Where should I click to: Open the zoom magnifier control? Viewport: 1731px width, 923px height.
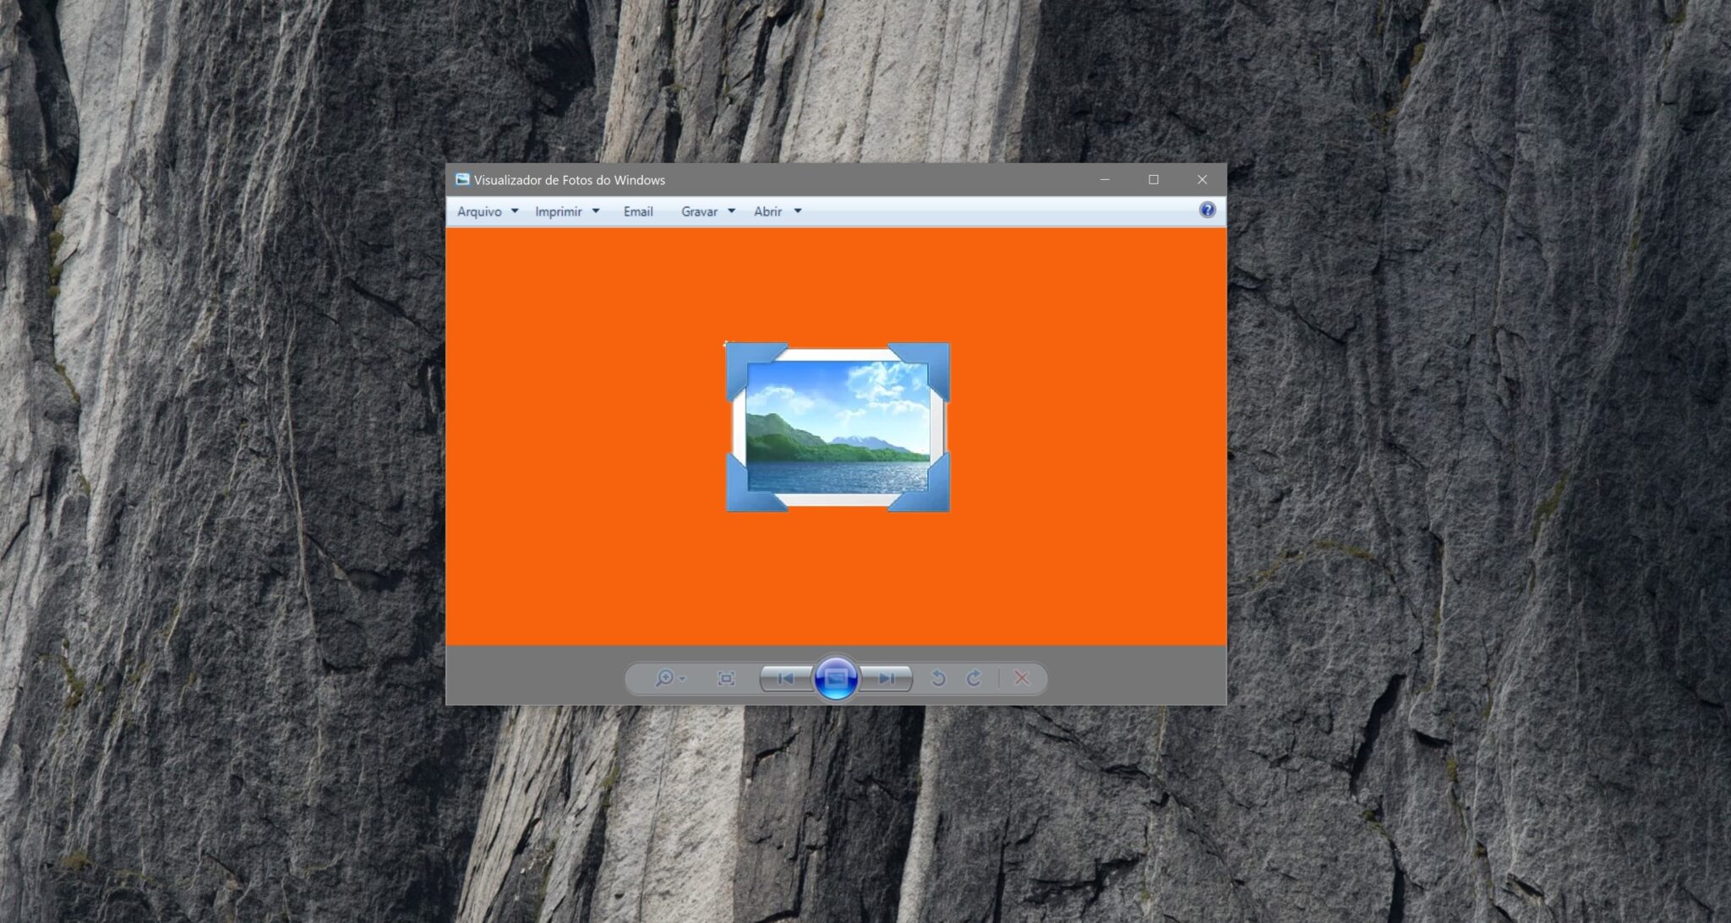coord(665,678)
